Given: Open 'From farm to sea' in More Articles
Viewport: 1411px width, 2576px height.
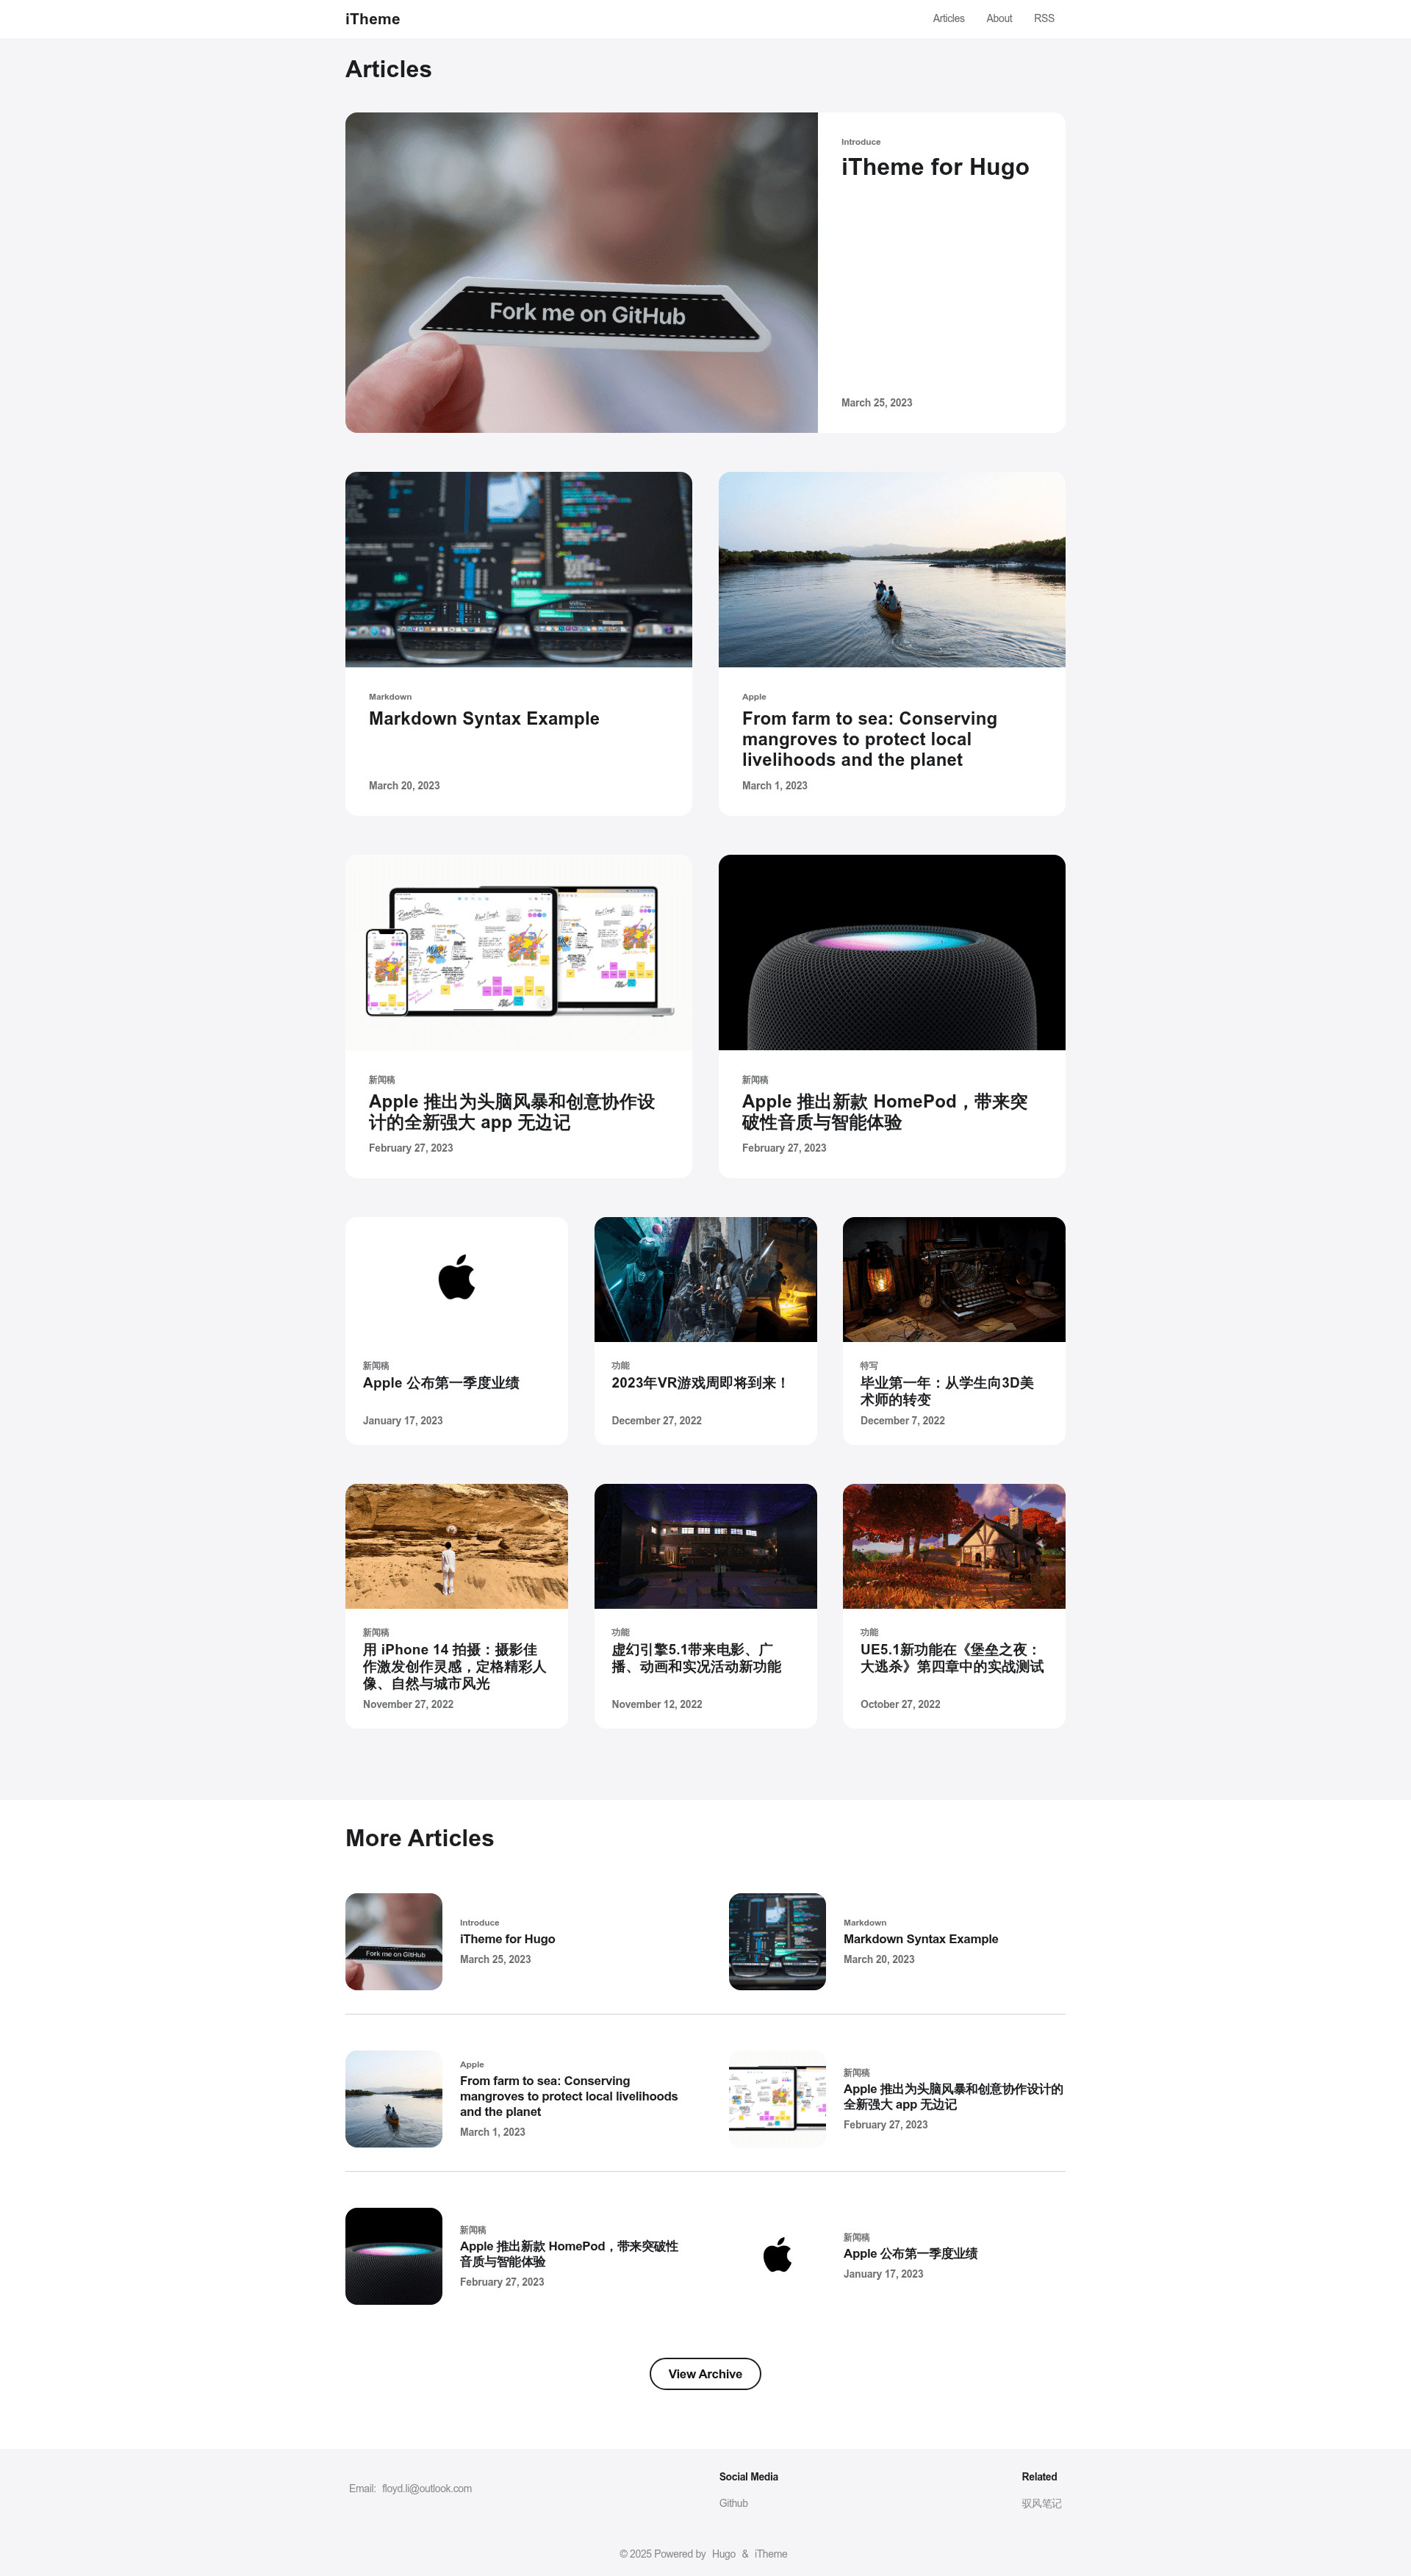Looking at the screenshot, I should click(x=568, y=2096).
